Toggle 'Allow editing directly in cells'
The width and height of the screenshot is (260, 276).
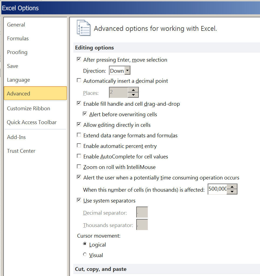(x=79, y=124)
